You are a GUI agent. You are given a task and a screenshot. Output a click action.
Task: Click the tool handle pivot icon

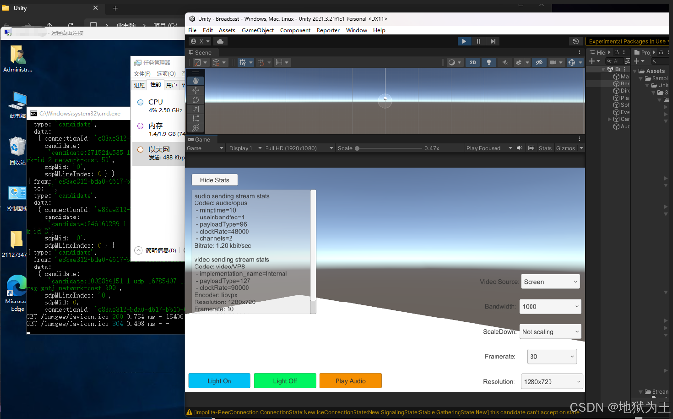click(200, 62)
